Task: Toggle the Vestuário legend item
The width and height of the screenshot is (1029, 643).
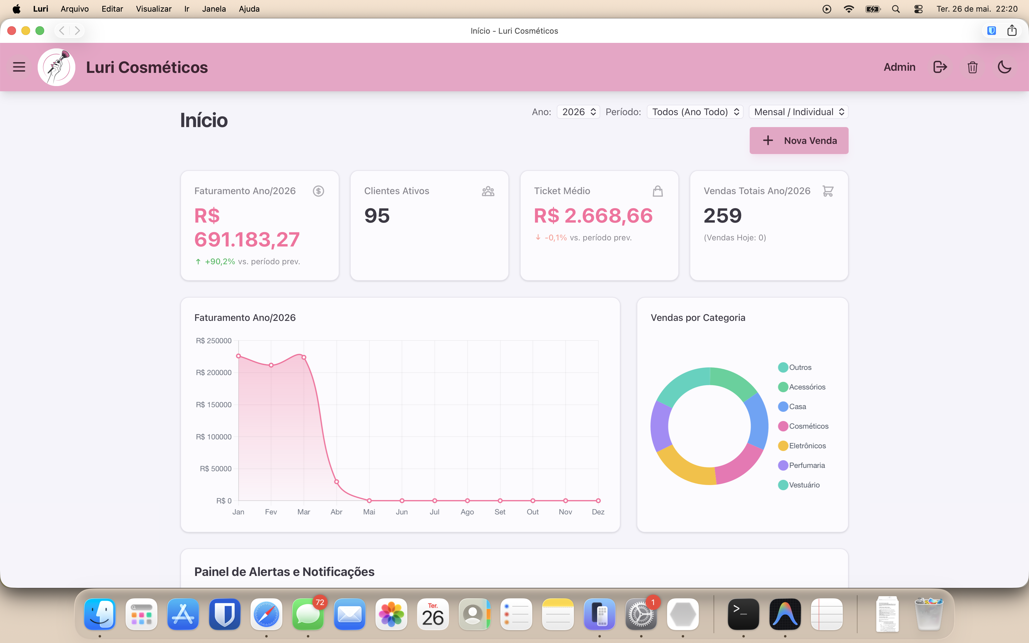Action: [x=798, y=485]
